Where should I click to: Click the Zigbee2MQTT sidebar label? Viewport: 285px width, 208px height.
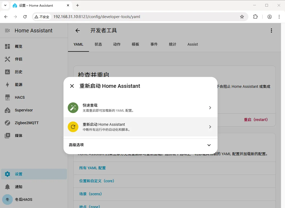[x=27, y=123]
